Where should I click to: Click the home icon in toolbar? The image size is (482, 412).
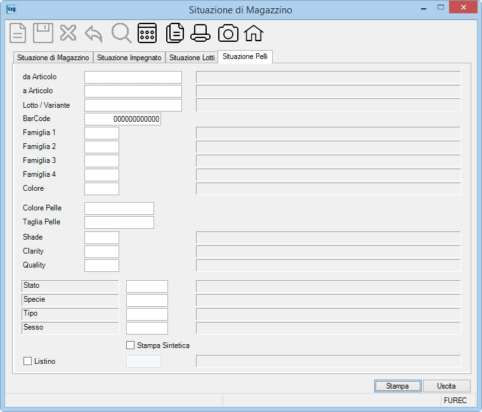click(x=254, y=33)
